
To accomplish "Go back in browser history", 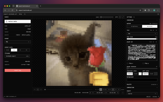I will (x=5, y=10).
